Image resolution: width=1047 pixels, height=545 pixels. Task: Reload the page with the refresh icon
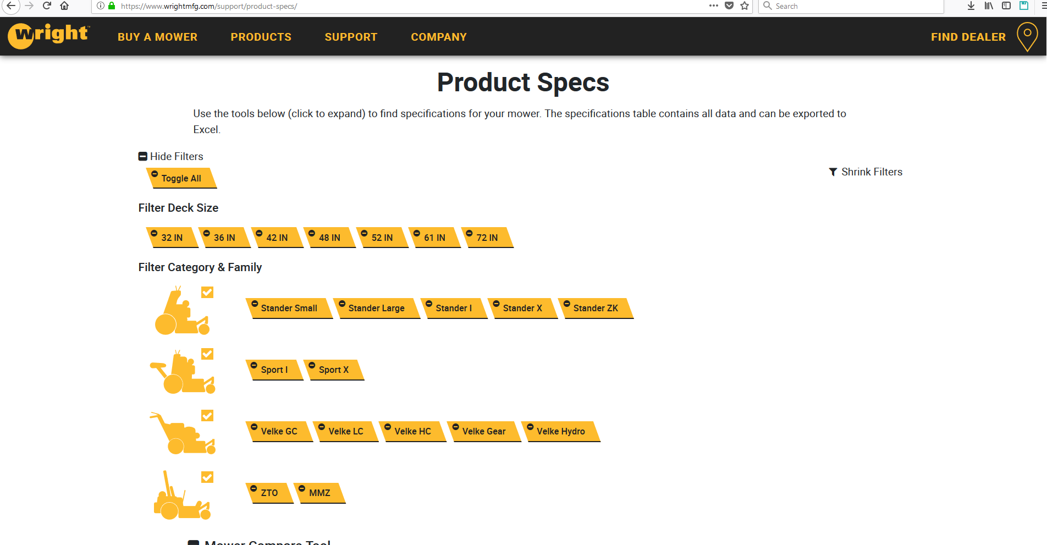(x=47, y=5)
